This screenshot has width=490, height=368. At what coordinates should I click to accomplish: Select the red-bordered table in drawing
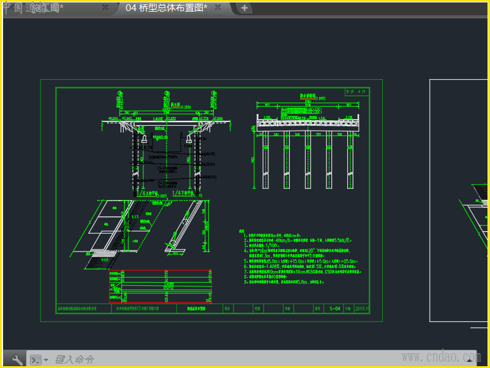coord(159,286)
